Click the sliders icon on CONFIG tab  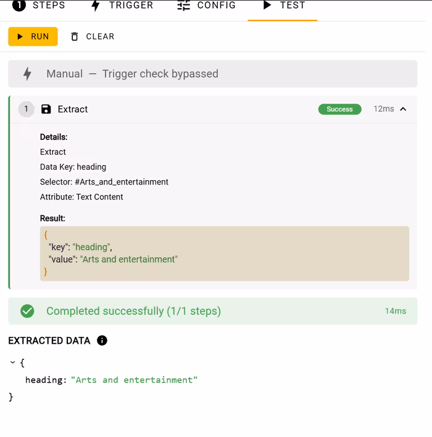[x=184, y=6]
